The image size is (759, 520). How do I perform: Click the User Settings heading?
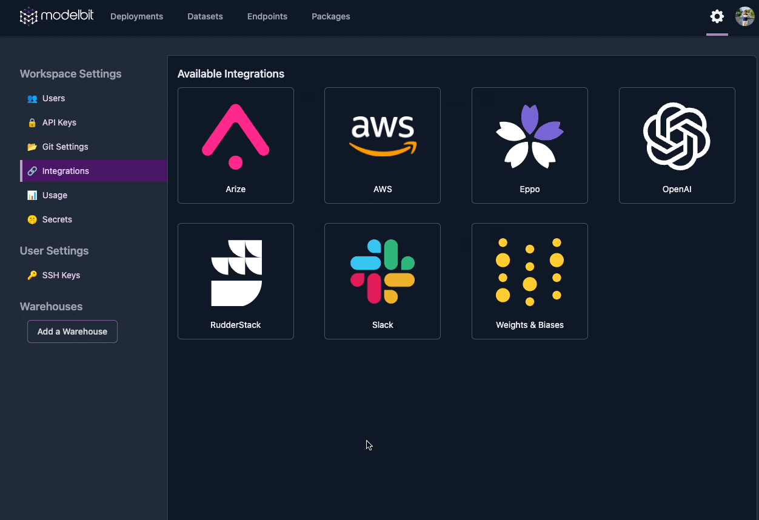[54, 251]
